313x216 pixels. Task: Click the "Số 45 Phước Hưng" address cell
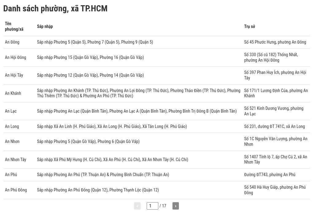[x=275, y=42]
